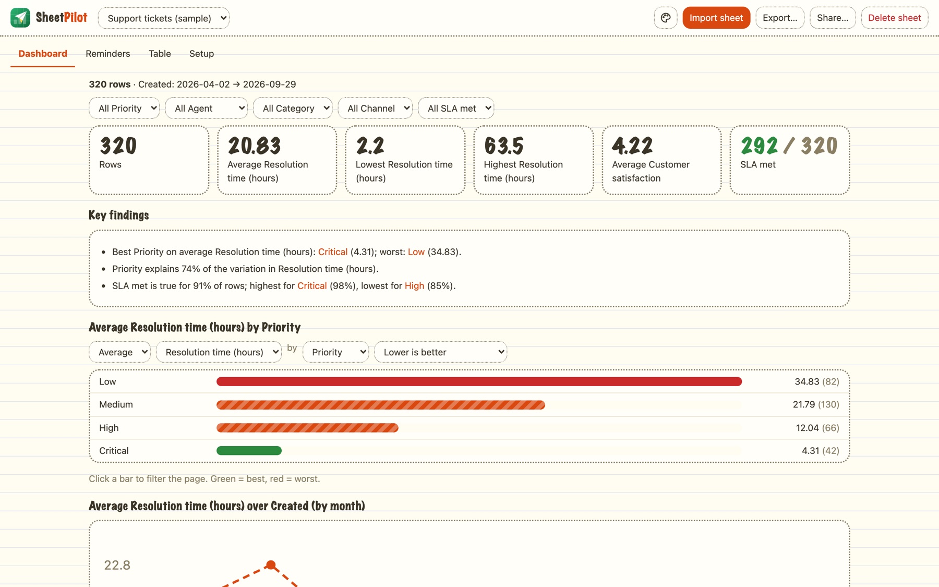Viewport: 939px width, 587px height.
Task: Click the 34.83 (82) value for Low
Action: coord(817,382)
